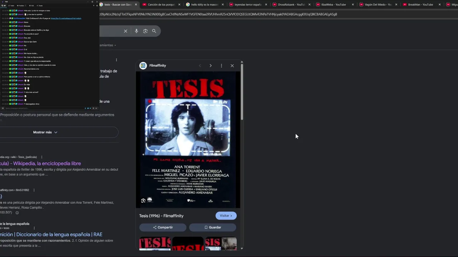Open Google Lens image search icon

tap(145, 31)
